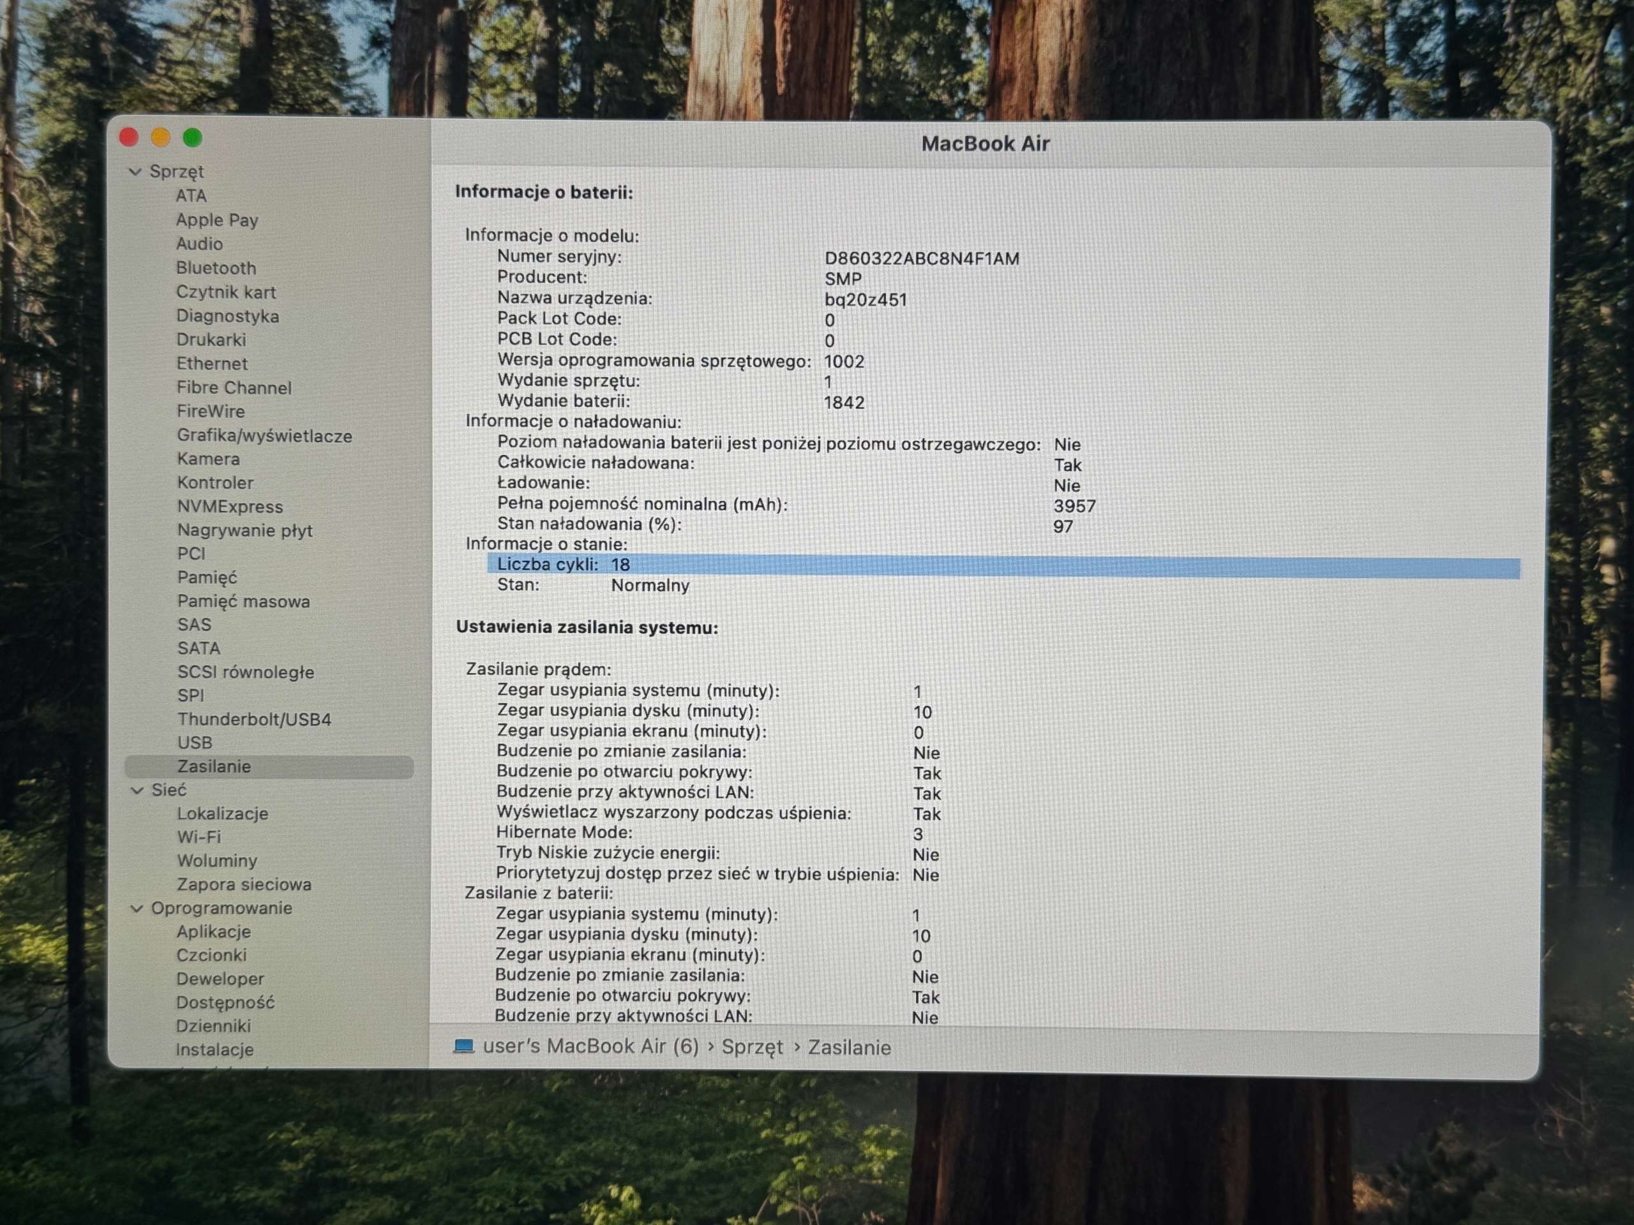1634x1225 pixels.
Task: Select Apple Pay in the sidebar
Action: [217, 220]
